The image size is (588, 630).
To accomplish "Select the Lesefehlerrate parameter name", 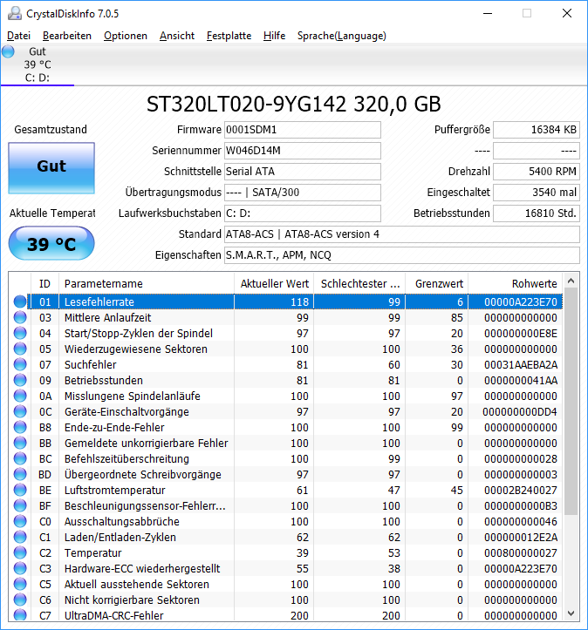I will tap(99, 301).
